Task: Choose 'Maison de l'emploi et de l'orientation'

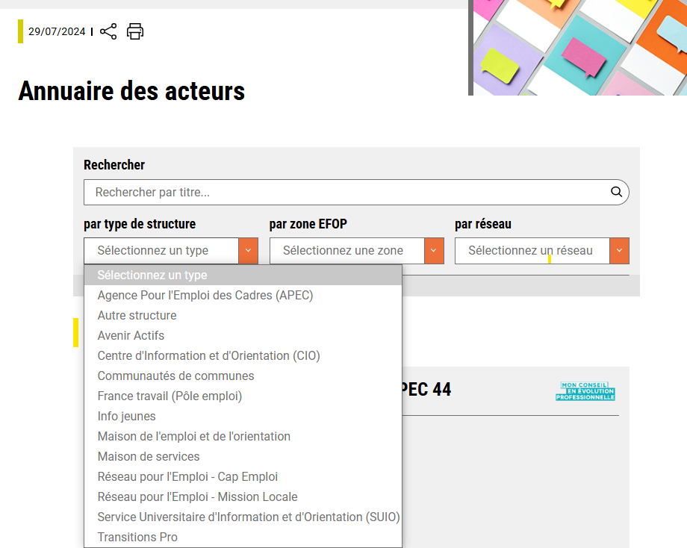Action: [x=243, y=436]
